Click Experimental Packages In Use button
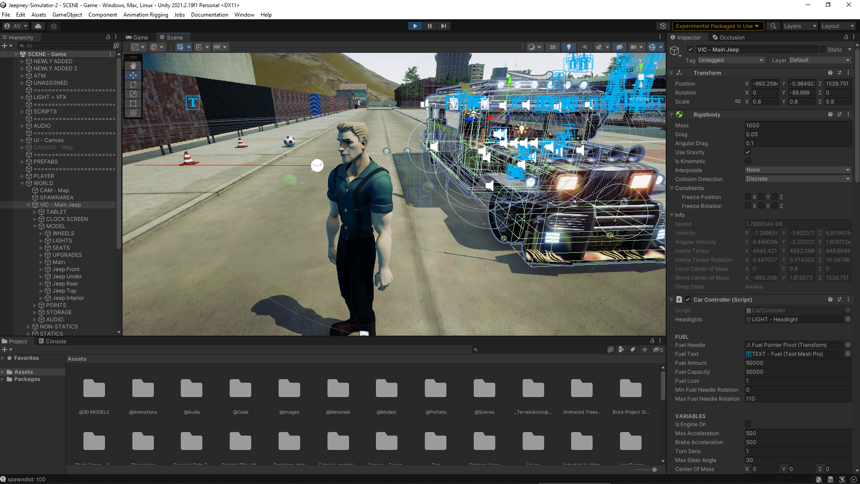 (717, 26)
